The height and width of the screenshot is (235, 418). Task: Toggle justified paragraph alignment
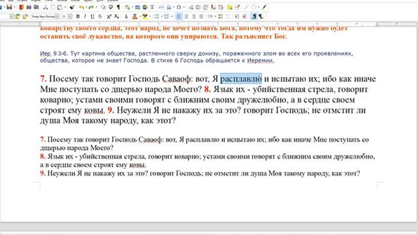click(x=201, y=16)
